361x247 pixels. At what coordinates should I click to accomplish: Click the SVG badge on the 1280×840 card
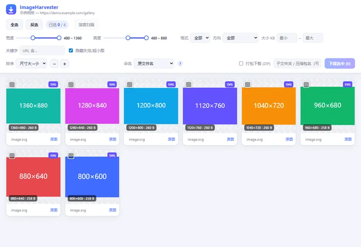pos(112,84)
